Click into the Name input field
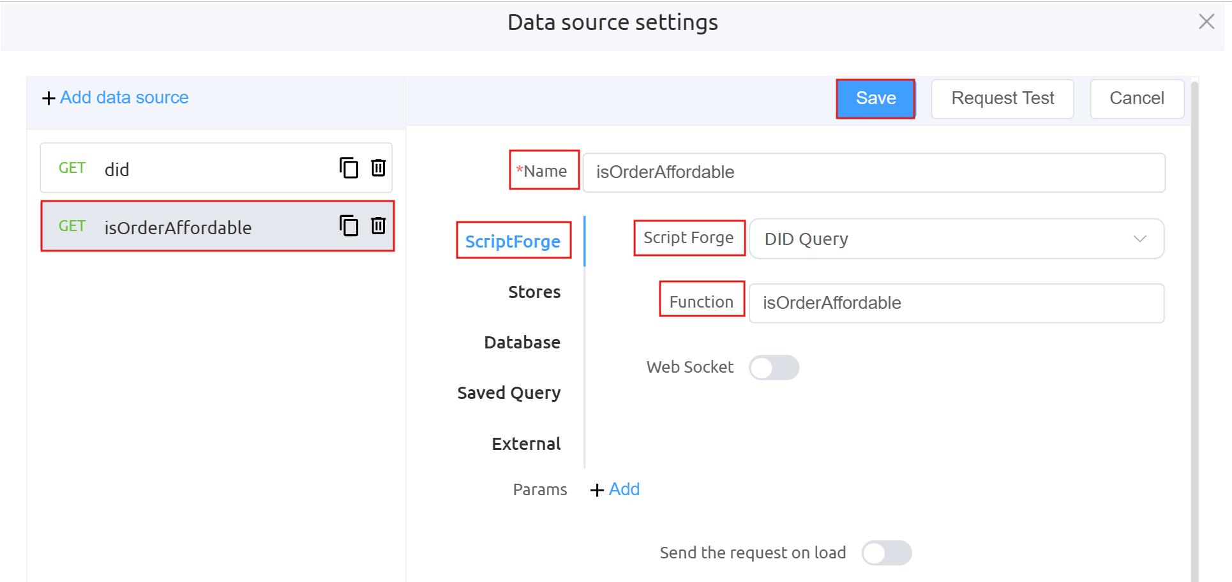1232x582 pixels. (873, 172)
